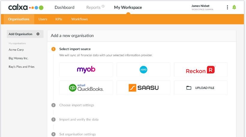Click step 2 Choose import settings
The height and width of the screenshot is (137, 246).
76,105
